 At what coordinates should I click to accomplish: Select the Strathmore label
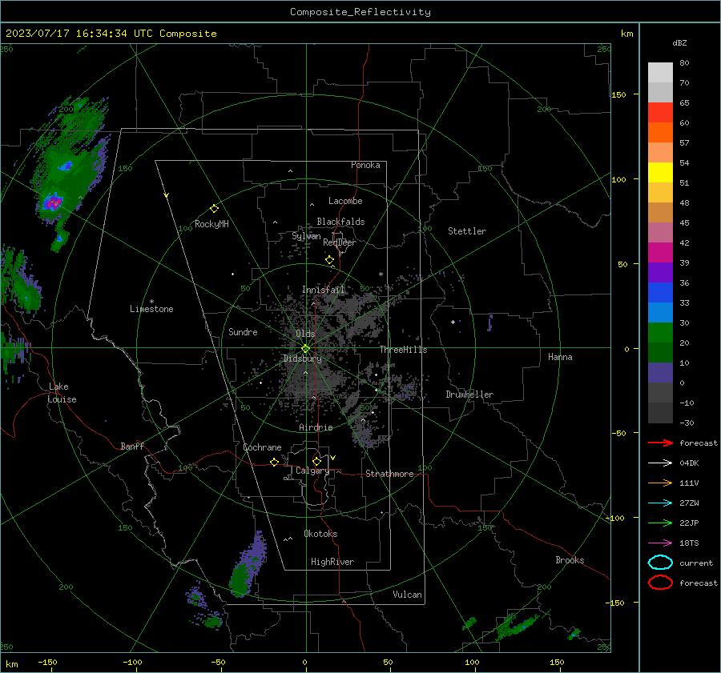click(x=389, y=474)
